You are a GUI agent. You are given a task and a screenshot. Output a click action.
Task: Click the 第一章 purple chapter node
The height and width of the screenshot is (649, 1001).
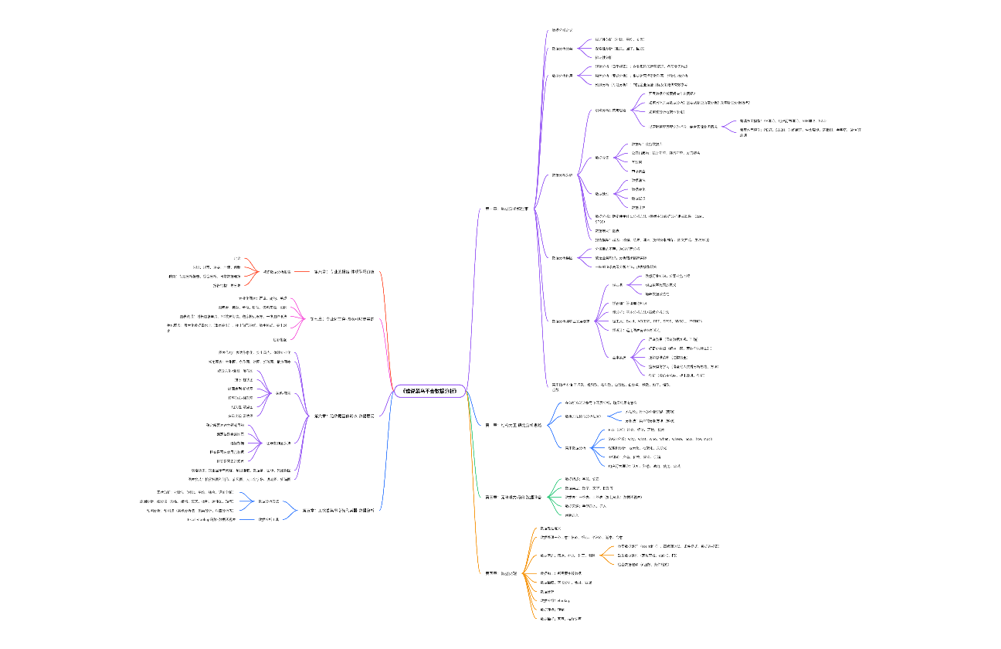click(x=506, y=209)
